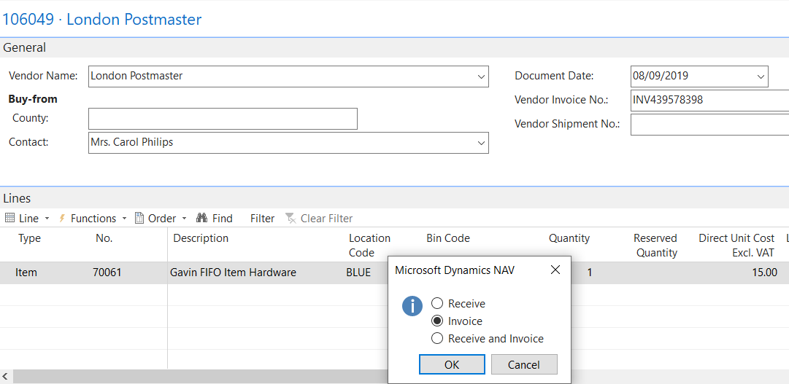Cancel the posting dialog
The image size is (789, 384).
point(524,364)
